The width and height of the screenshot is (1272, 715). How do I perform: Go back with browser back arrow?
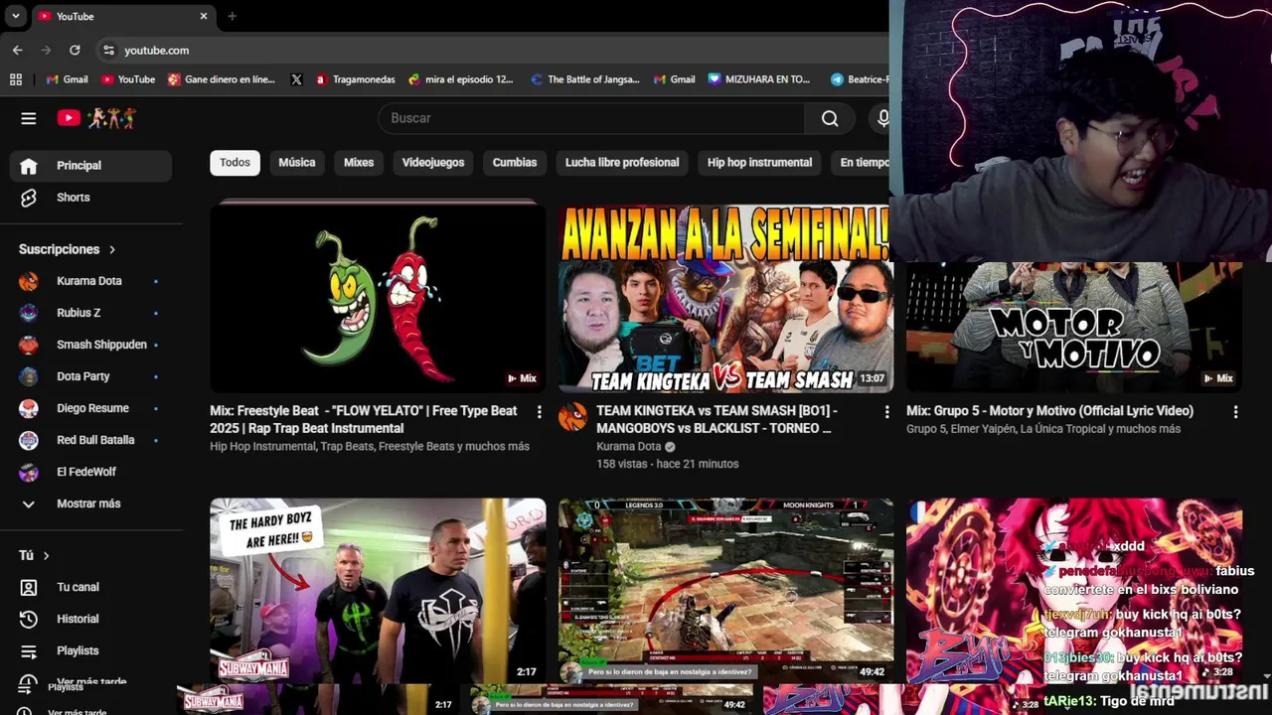pos(18,50)
